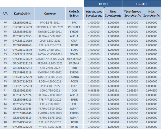Viewport: 161px width, 129px height.
Task: Click issuer code GEKTERNA cell
Action: (74, 59)
